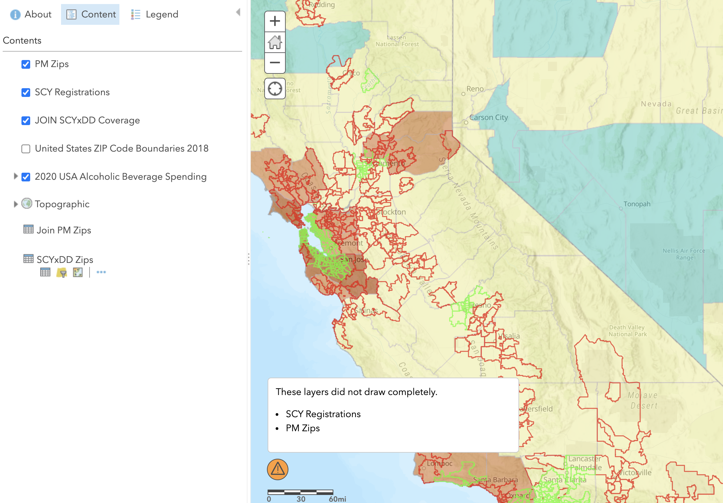Zoom in on the map
Image resolution: width=723 pixels, height=503 pixels.
click(x=275, y=21)
